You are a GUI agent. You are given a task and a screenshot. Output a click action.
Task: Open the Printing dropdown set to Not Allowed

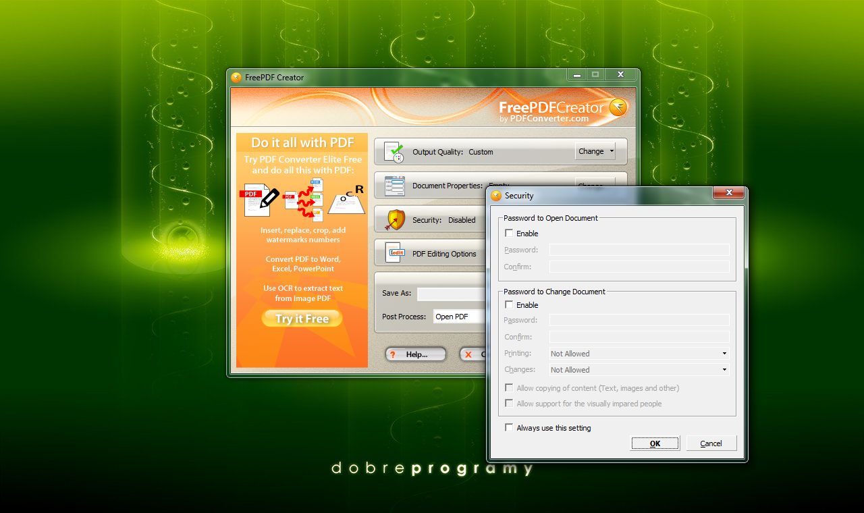[639, 354]
